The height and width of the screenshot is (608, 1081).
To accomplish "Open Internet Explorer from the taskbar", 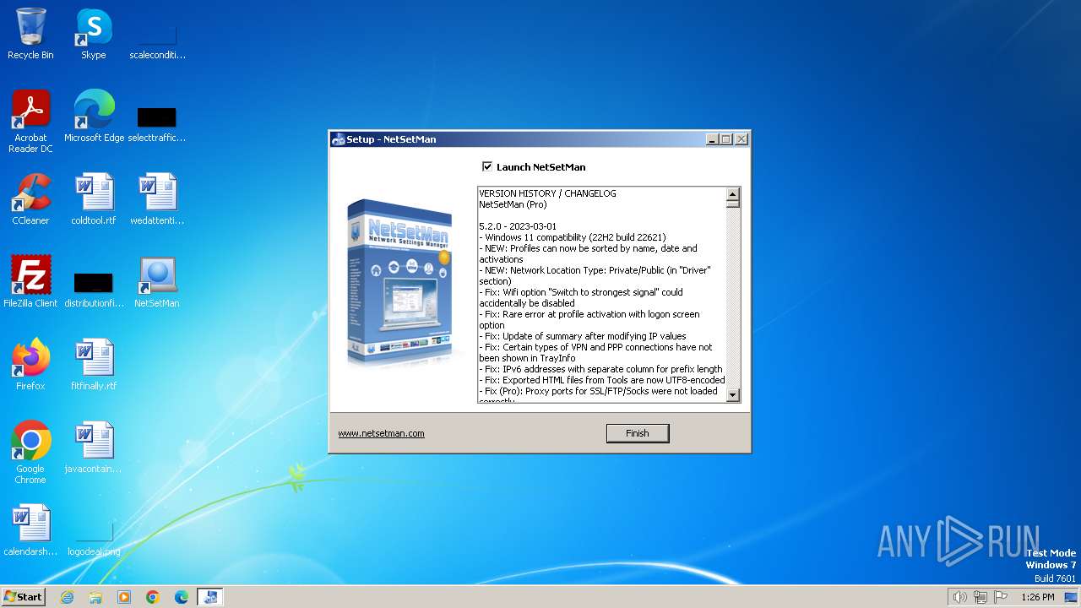I will click(x=67, y=597).
